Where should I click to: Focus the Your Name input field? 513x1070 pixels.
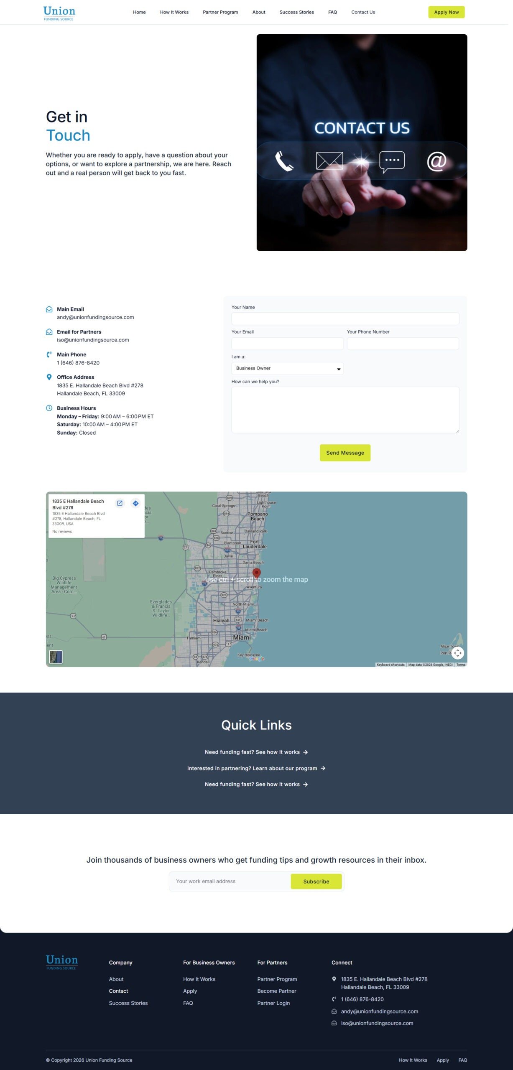(x=345, y=319)
